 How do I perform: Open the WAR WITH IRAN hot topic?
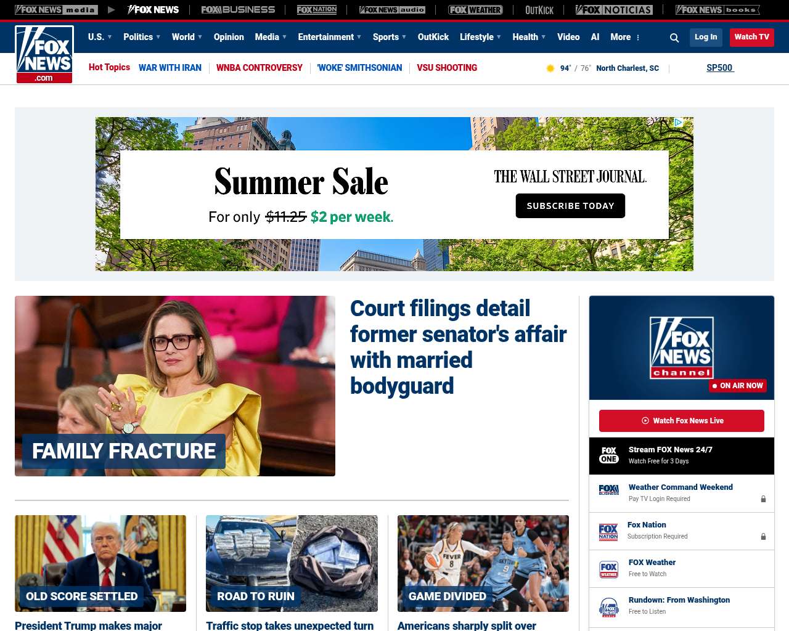coord(170,68)
